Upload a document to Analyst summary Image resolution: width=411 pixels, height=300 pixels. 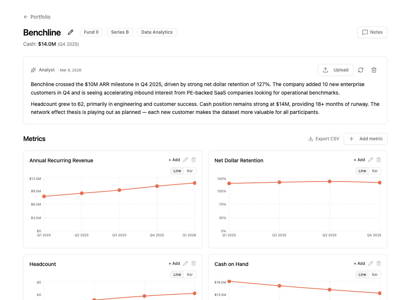[335, 70]
